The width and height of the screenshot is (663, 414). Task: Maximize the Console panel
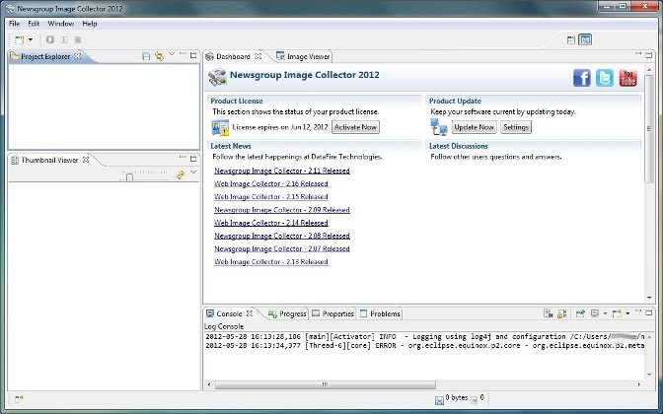[649, 312]
